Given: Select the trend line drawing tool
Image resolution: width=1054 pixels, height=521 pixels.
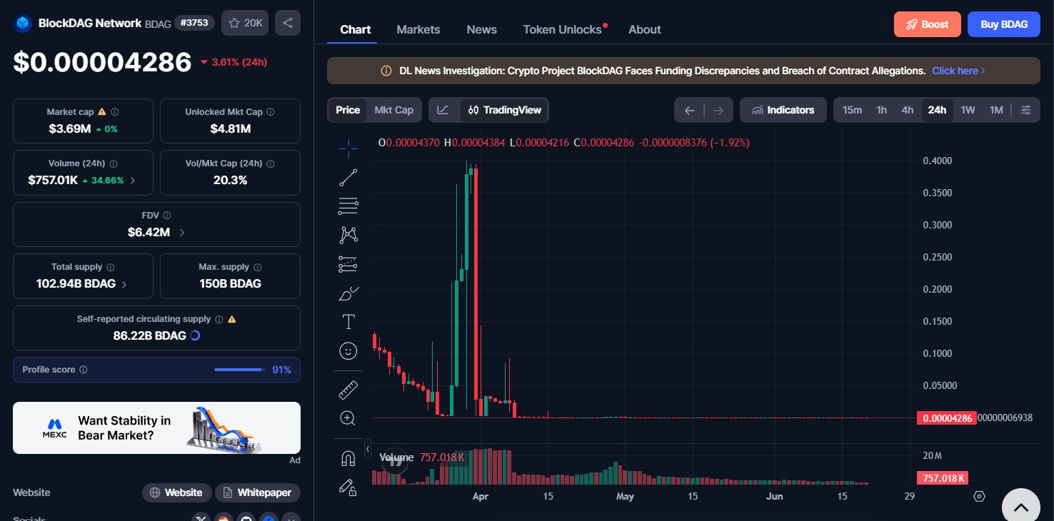Looking at the screenshot, I should [x=348, y=178].
